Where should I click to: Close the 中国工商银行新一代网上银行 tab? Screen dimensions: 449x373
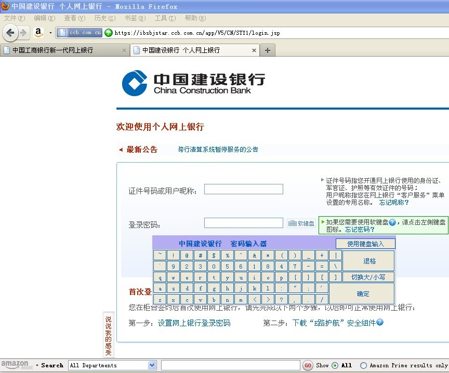point(124,50)
